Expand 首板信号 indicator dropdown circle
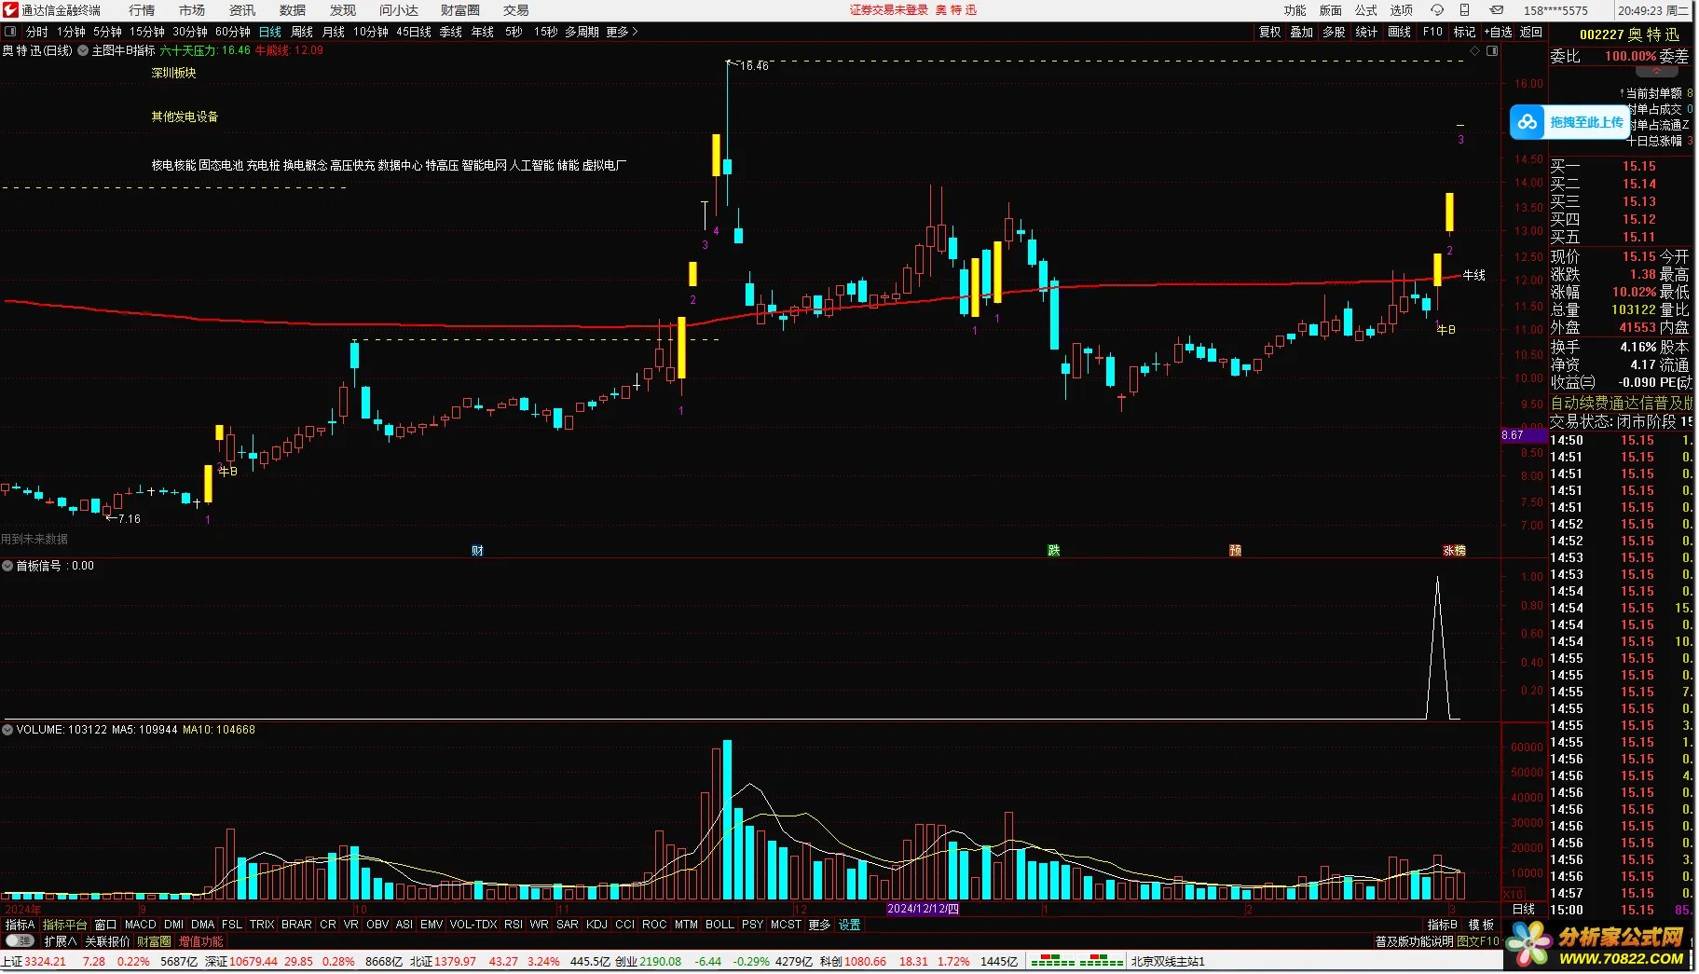Image resolution: width=1699 pixels, height=974 pixels. click(x=7, y=566)
